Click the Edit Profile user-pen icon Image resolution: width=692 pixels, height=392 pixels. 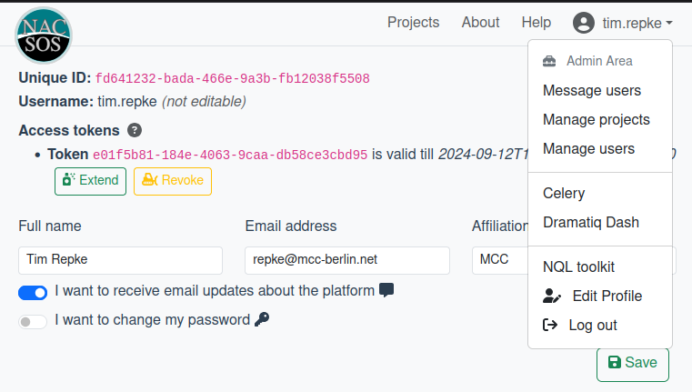pyautogui.click(x=551, y=296)
